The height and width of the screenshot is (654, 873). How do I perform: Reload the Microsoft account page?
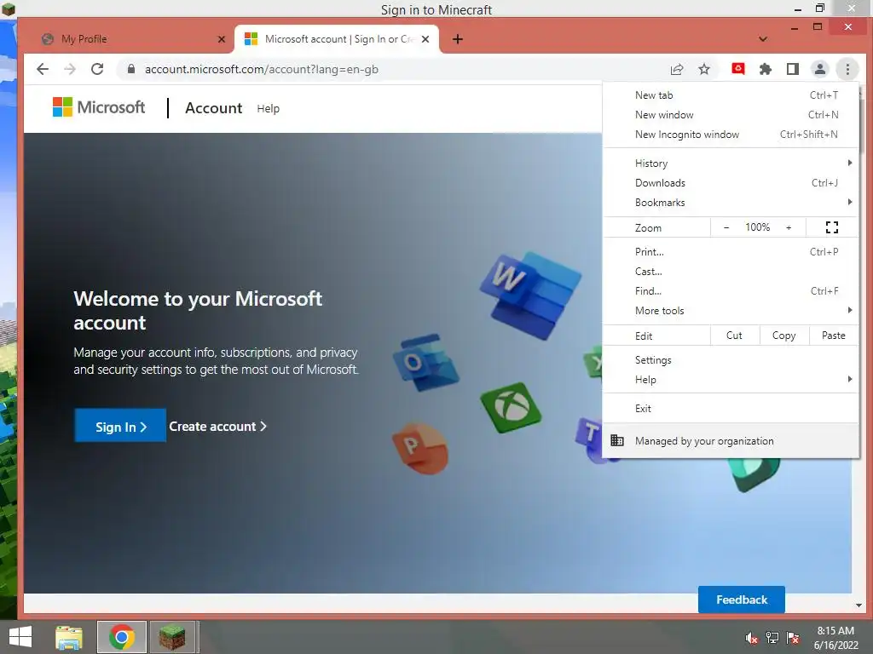(x=97, y=69)
